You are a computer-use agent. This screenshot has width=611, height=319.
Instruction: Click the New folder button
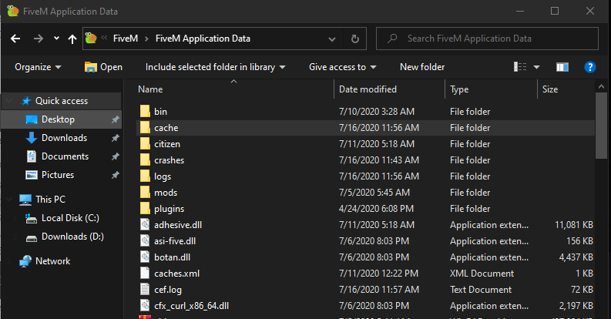pos(421,67)
